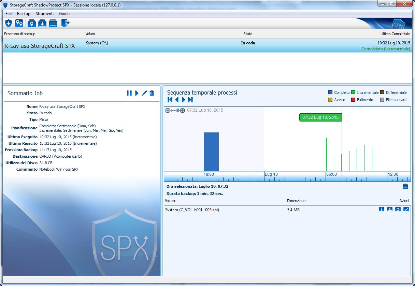The image size is (415, 286).
Task: Click checkmark verify action for C_VOL-b001-i003.spi
Action: pyautogui.click(x=406, y=209)
